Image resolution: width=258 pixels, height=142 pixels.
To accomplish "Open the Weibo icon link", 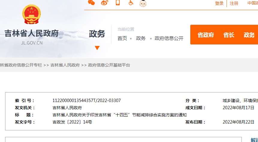I will (x=105, y=3).
